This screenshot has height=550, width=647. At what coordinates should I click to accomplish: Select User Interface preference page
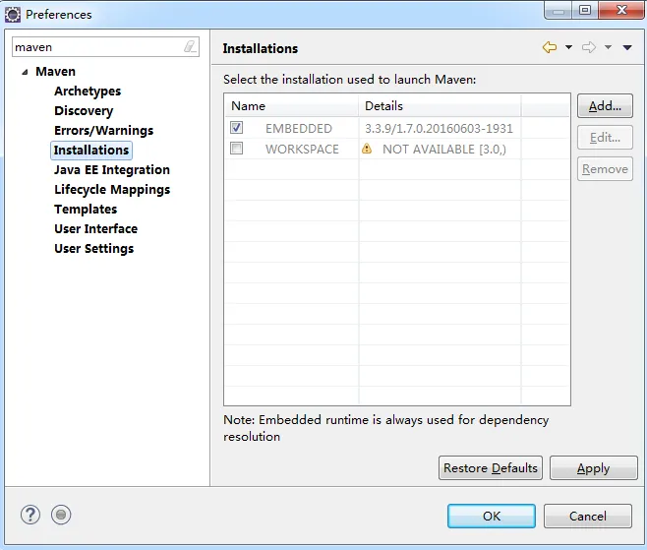(95, 228)
